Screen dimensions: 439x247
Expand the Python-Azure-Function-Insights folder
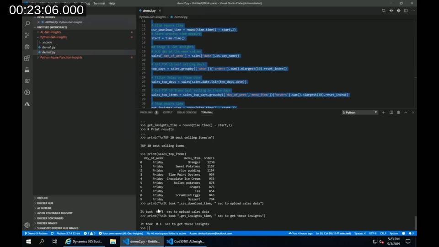(x=61, y=58)
